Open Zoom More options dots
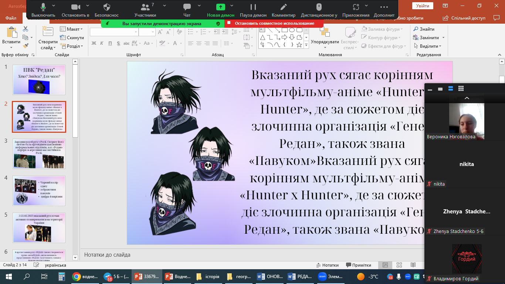 (x=384, y=9)
